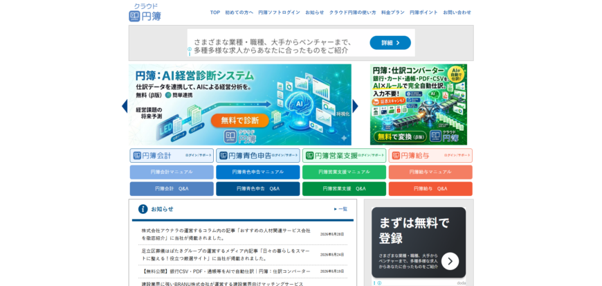
Task: Open 円簿営業支援 Q&A
Action: pyautogui.click(x=345, y=189)
